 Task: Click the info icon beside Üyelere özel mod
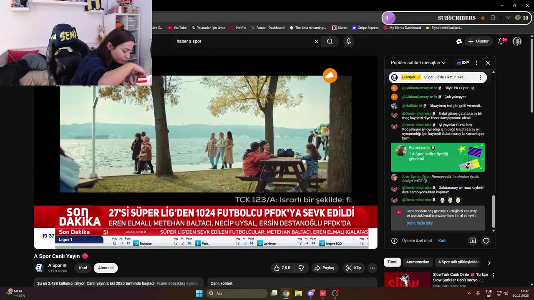click(x=394, y=241)
